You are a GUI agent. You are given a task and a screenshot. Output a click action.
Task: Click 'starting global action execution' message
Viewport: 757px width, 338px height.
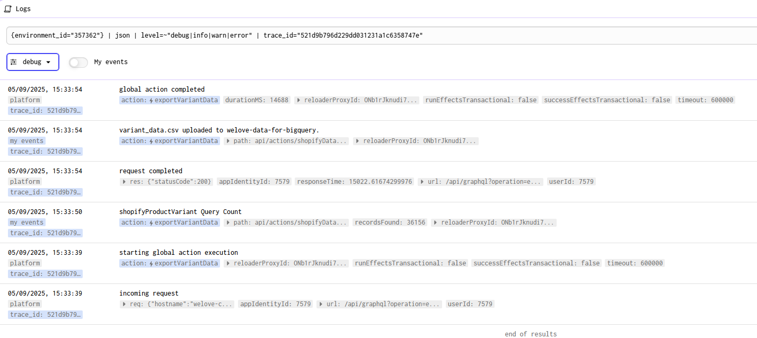(179, 253)
